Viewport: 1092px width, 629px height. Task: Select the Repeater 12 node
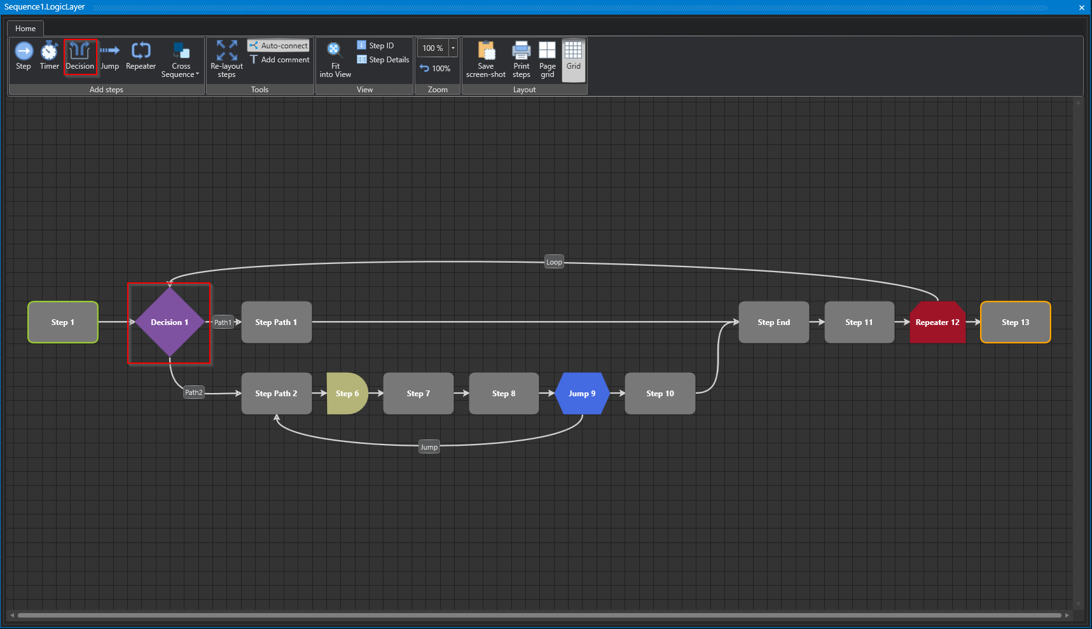(937, 322)
